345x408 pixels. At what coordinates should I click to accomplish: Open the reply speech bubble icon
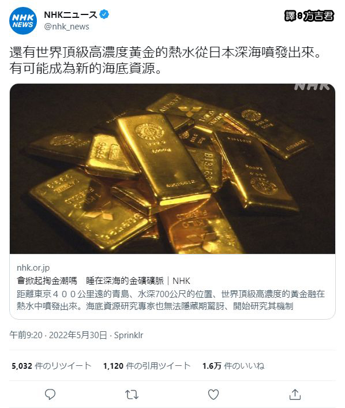[50, 395]
